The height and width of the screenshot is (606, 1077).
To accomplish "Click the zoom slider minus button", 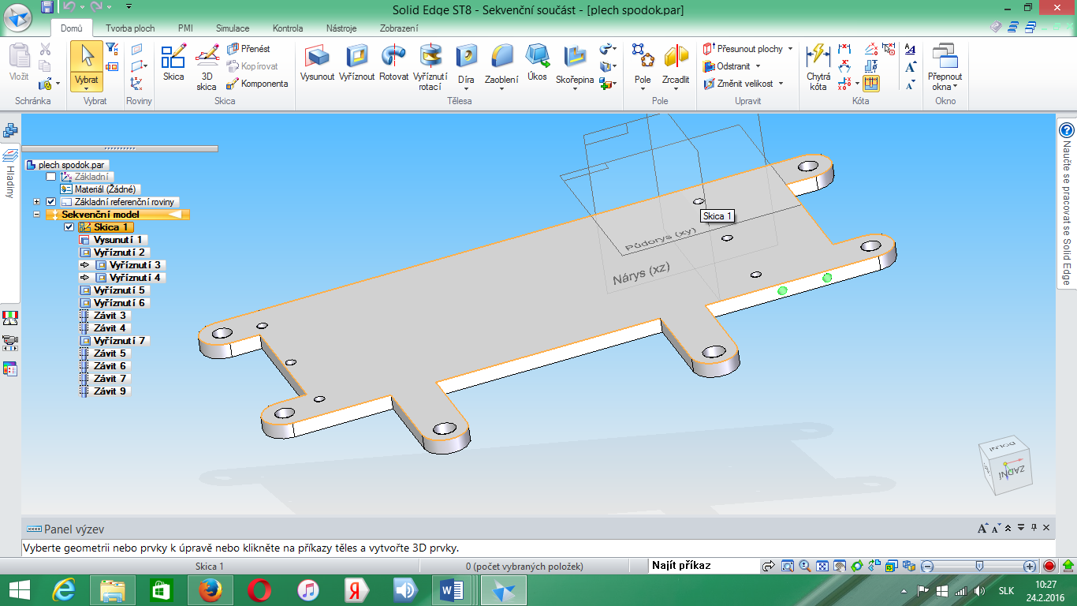I will click(928, 567).
